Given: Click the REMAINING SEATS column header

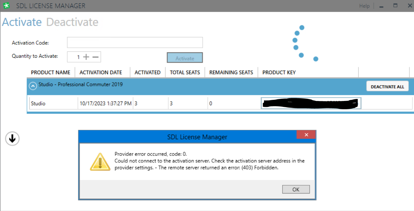Looking at the screenshot, I should coord(231,72).
